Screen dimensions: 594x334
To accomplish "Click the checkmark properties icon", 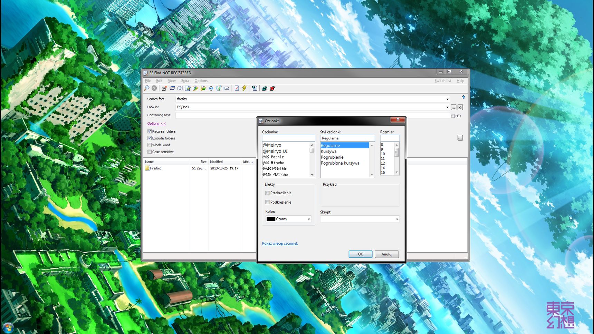I will [237, 88].
